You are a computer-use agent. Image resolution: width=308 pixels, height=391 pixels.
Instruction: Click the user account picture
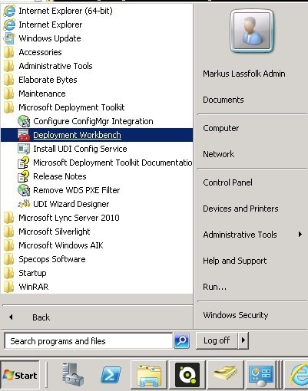click(252, 31)
